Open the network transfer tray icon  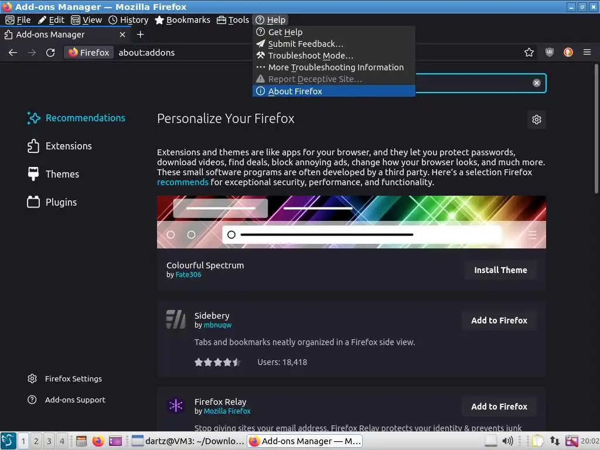tap(554, 441)
